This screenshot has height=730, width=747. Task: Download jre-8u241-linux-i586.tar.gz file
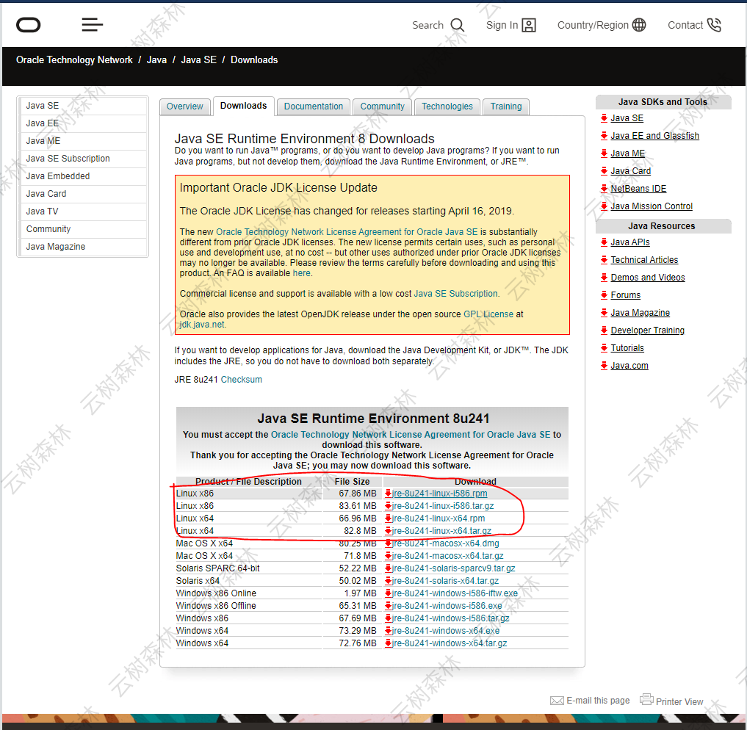(x=443, y=506)
